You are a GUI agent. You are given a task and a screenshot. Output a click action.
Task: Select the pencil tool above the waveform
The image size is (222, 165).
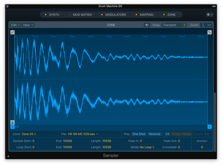pos(13,32)
